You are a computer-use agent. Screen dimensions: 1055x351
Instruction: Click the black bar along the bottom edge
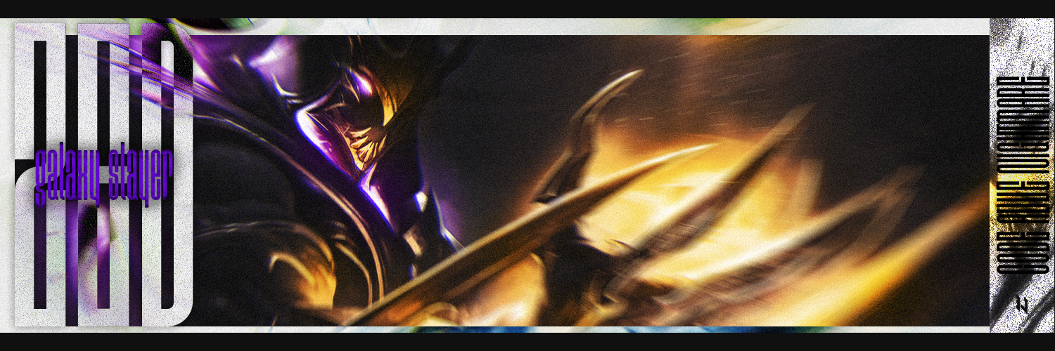pos(527,342)
